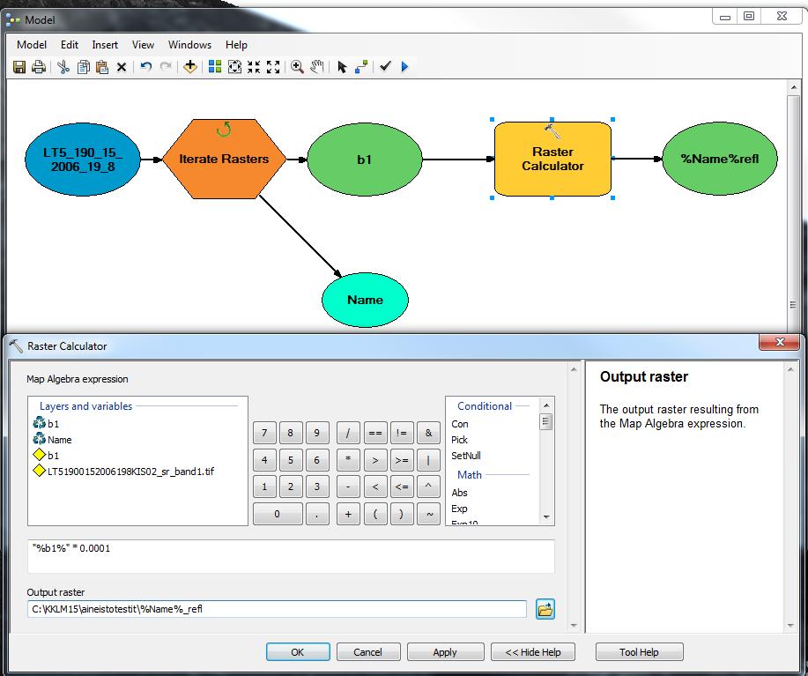Viewport: 808px width, 676px height.
Task: Select b1 with the yellow diamond icon
Action: click(x=46, y=456)
